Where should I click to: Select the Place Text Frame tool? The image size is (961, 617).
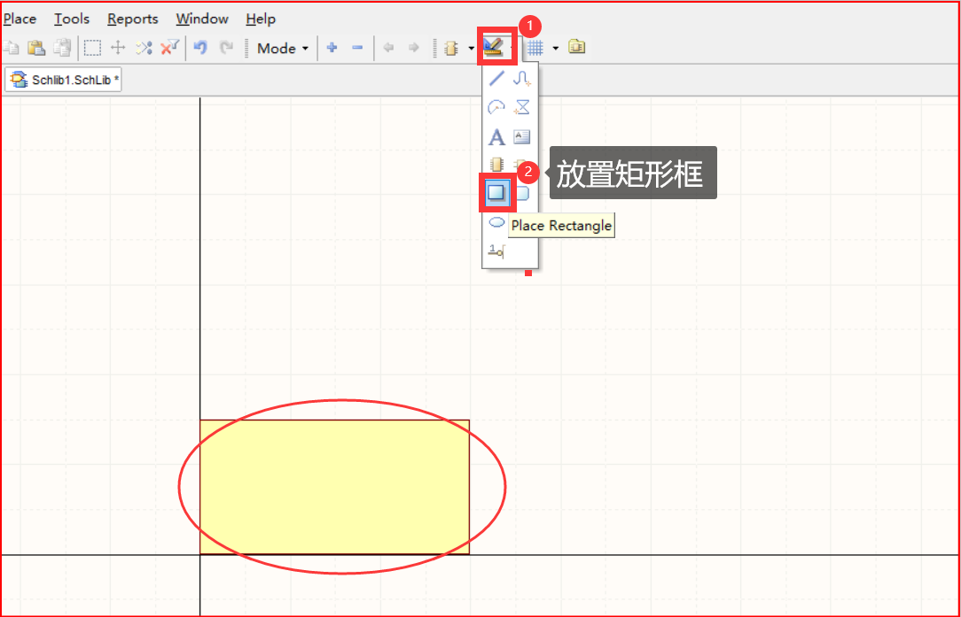[x=521, y=137]
